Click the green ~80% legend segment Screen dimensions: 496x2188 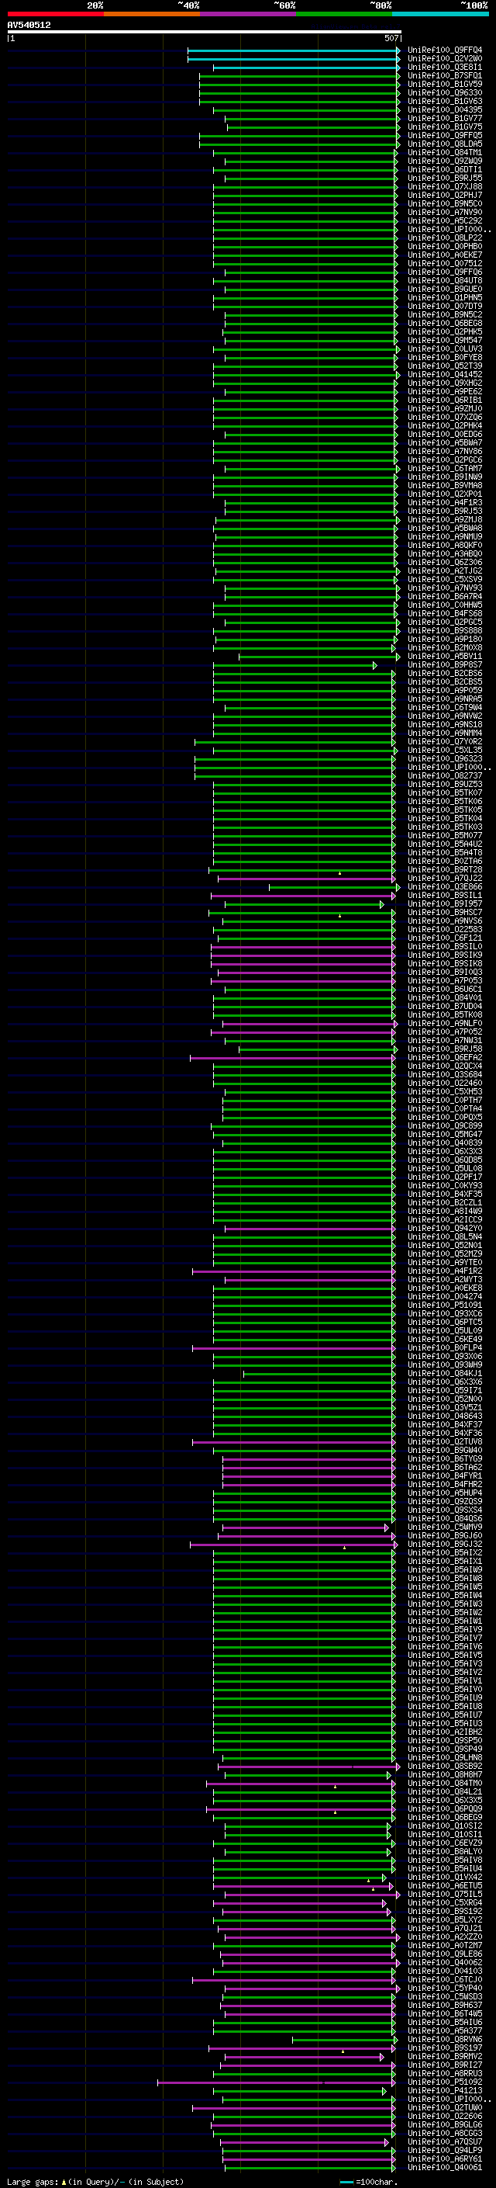[x=344, y=14]
